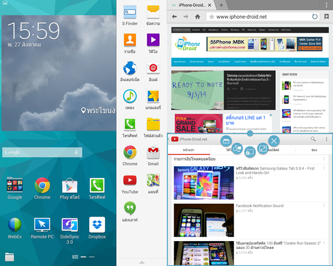The image size is (333, 266).
Task: Maximize the window using the expand control
Action: point(263,149)
